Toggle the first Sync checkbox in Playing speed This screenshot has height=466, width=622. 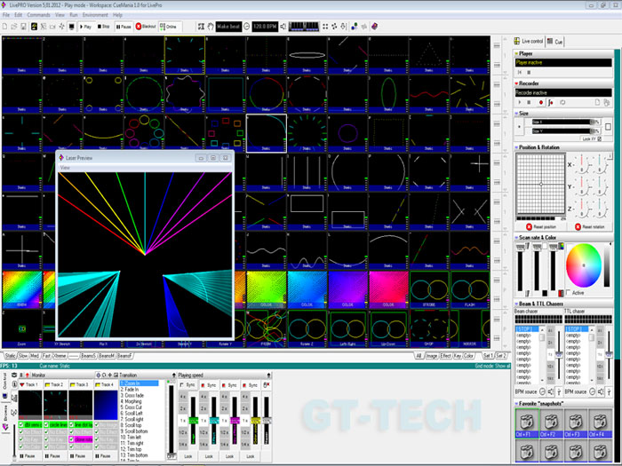[181, 385]
